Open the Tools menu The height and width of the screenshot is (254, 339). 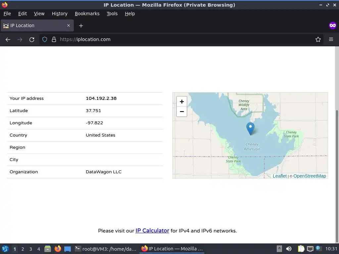(112, 14)
